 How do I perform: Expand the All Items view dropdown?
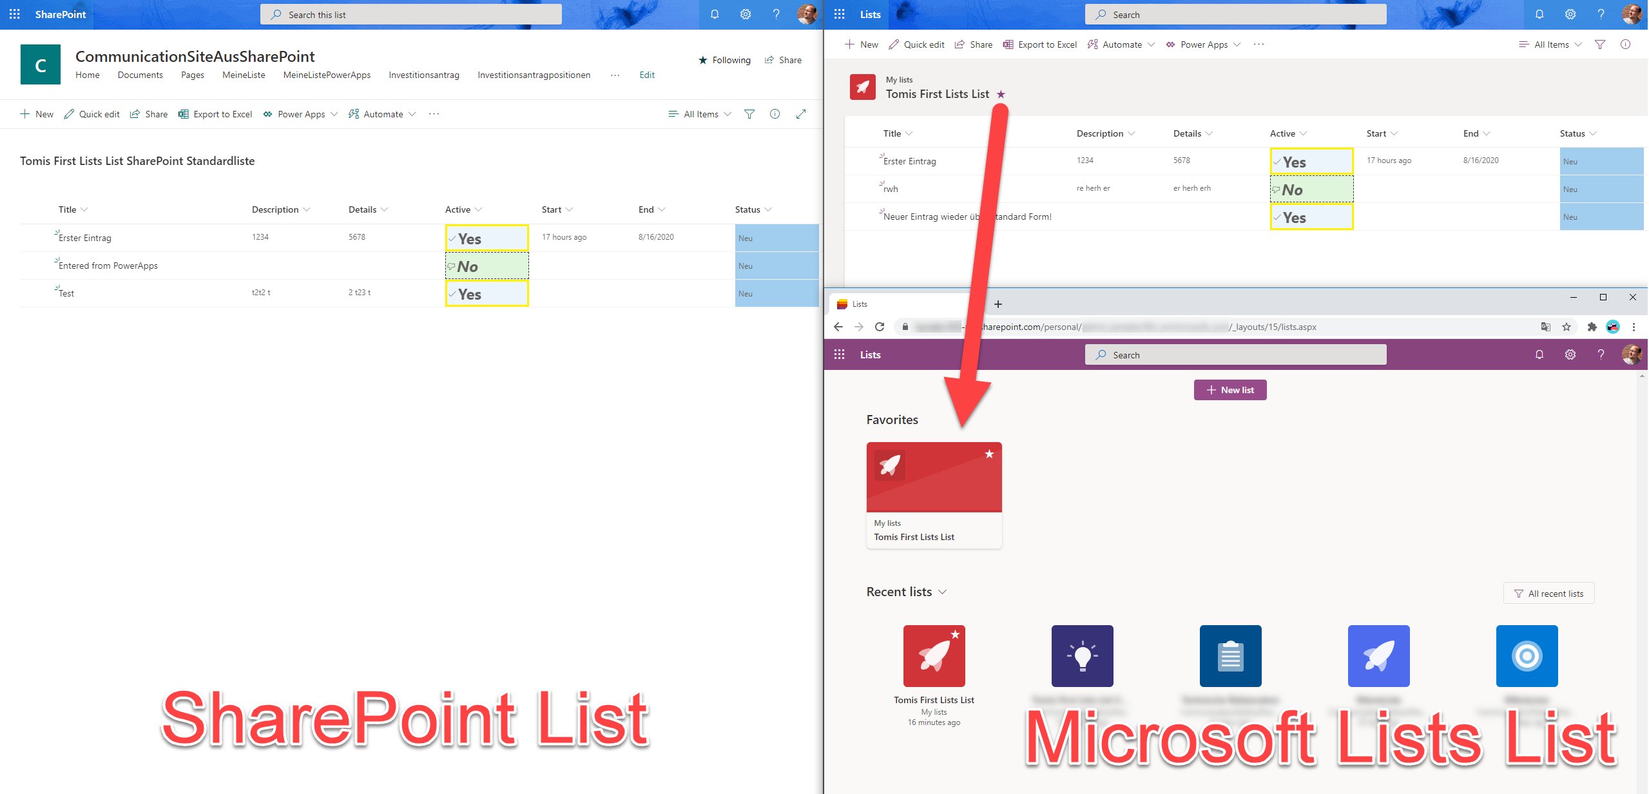pos(699,114)
